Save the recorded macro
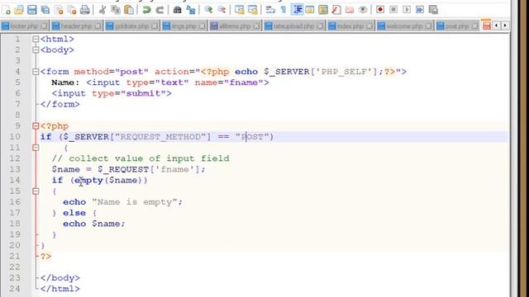 [433, 9]
